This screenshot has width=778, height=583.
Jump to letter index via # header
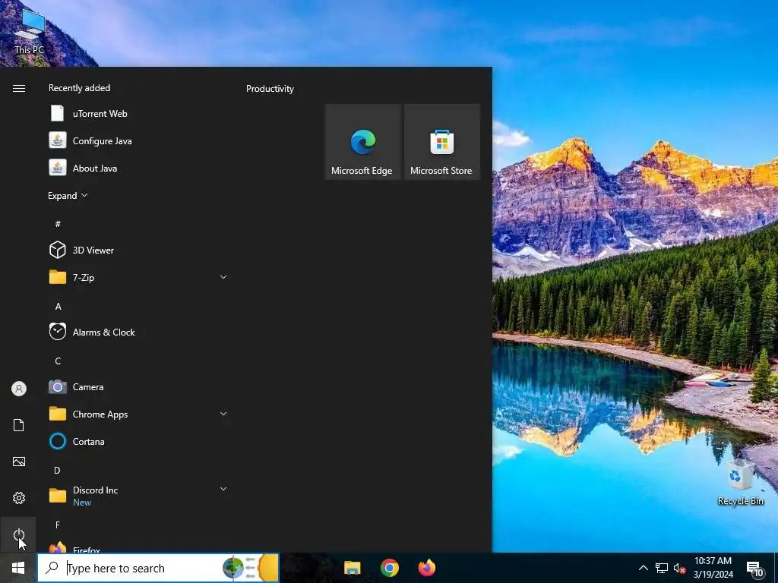pyautogui.click(x=58, y=224)
